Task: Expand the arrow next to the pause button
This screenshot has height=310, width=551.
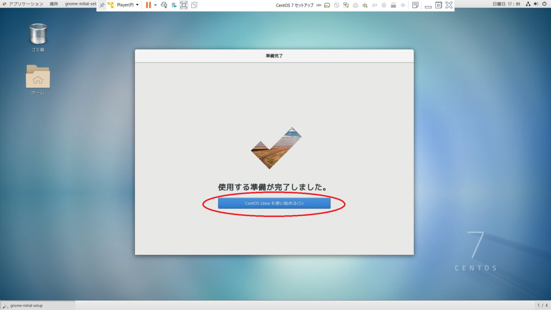Action: click(155, 5)
